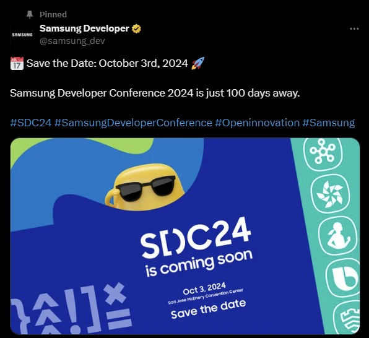
Task: Click the 'Pinned' label text
Action: 53,15
